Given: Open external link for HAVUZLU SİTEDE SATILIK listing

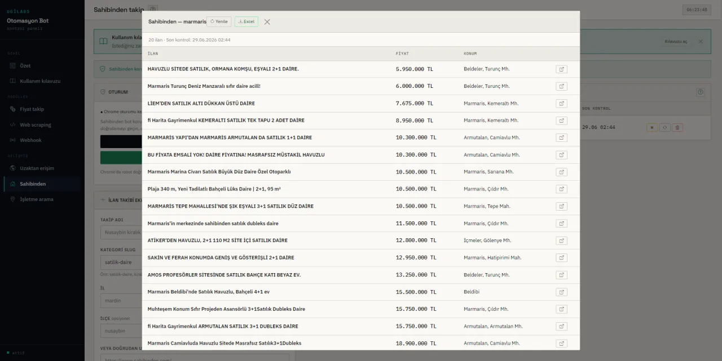Looking at the screenshot, I should pyautogui.click(x=561, y=69).
